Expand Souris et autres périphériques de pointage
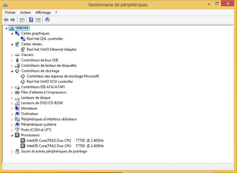 click(x=12, y=152)
